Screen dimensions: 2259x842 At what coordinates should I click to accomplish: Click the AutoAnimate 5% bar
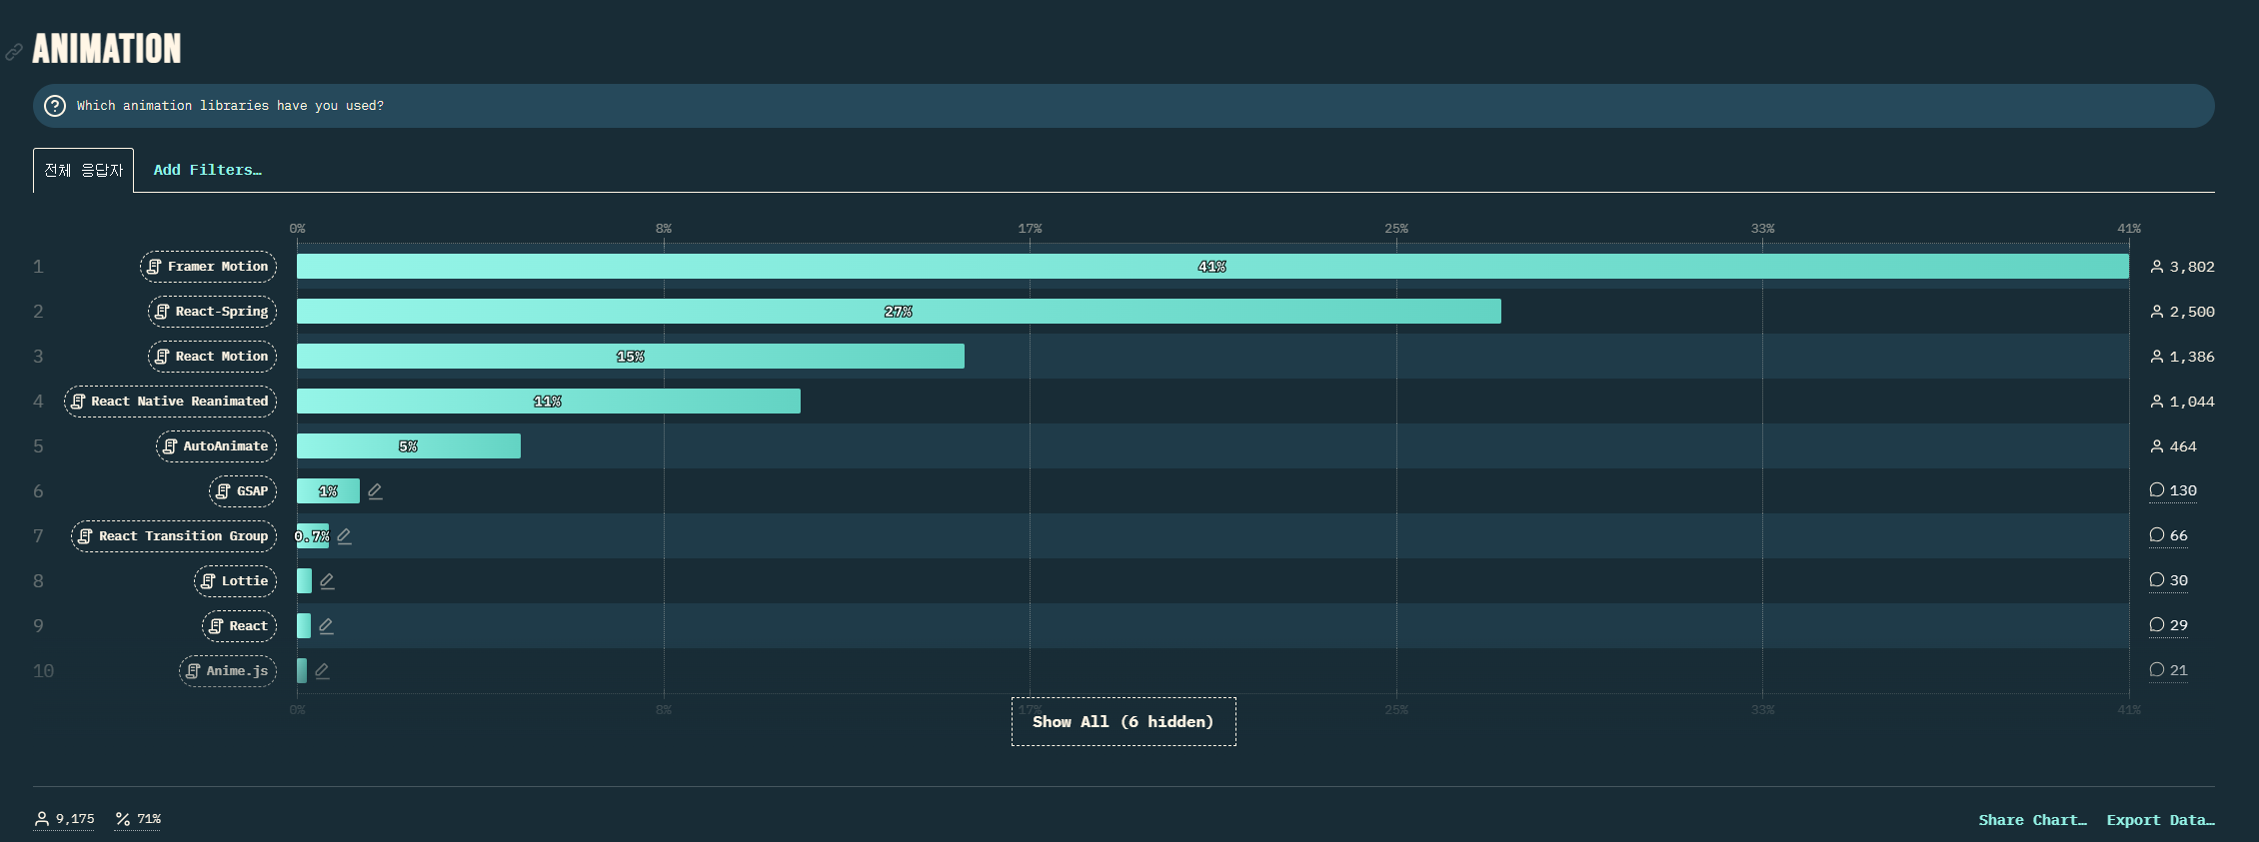(409, 446)
